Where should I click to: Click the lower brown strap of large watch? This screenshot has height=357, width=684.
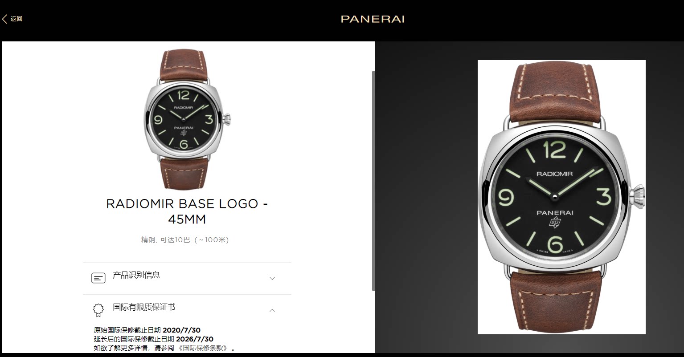pos(555,300)
